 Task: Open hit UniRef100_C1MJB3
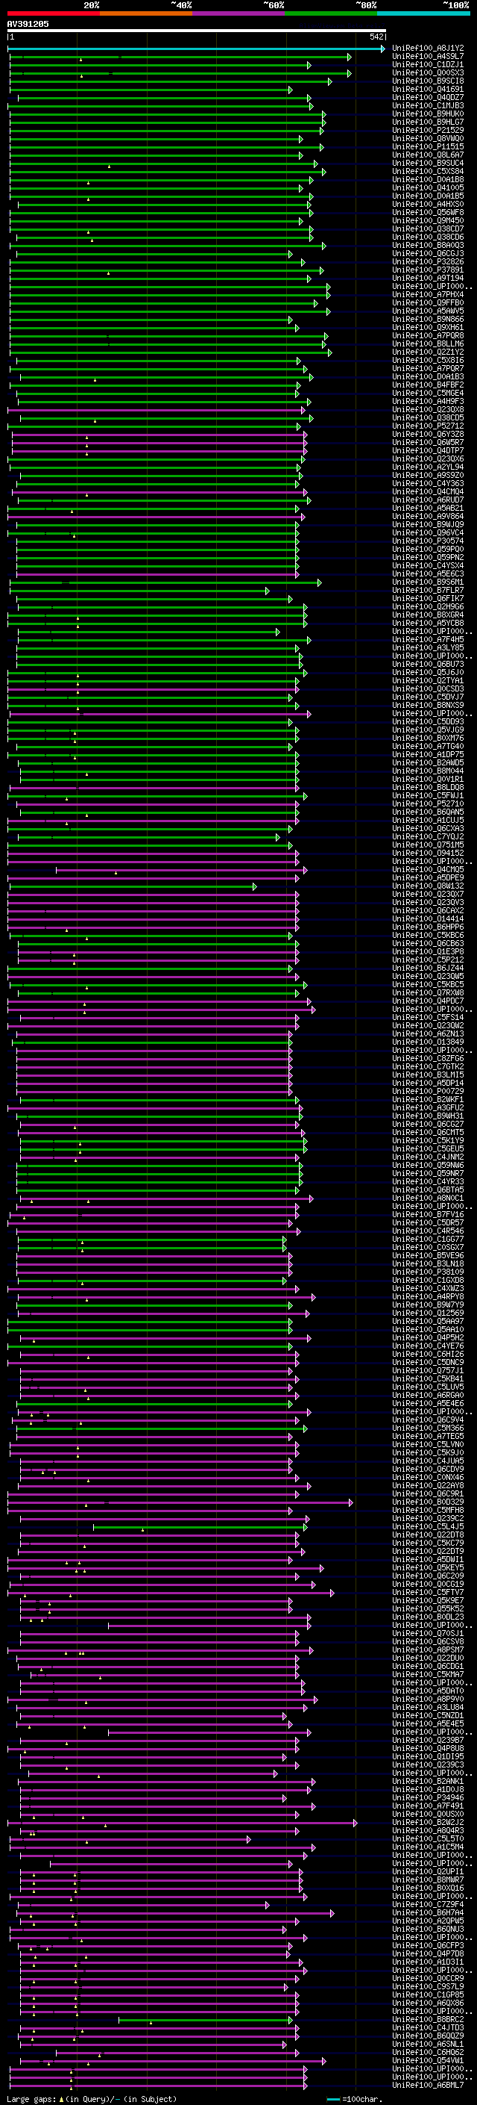(x=428, y=105)
